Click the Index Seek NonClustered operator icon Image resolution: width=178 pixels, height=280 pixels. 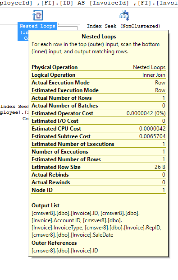(x=124, y=15)
